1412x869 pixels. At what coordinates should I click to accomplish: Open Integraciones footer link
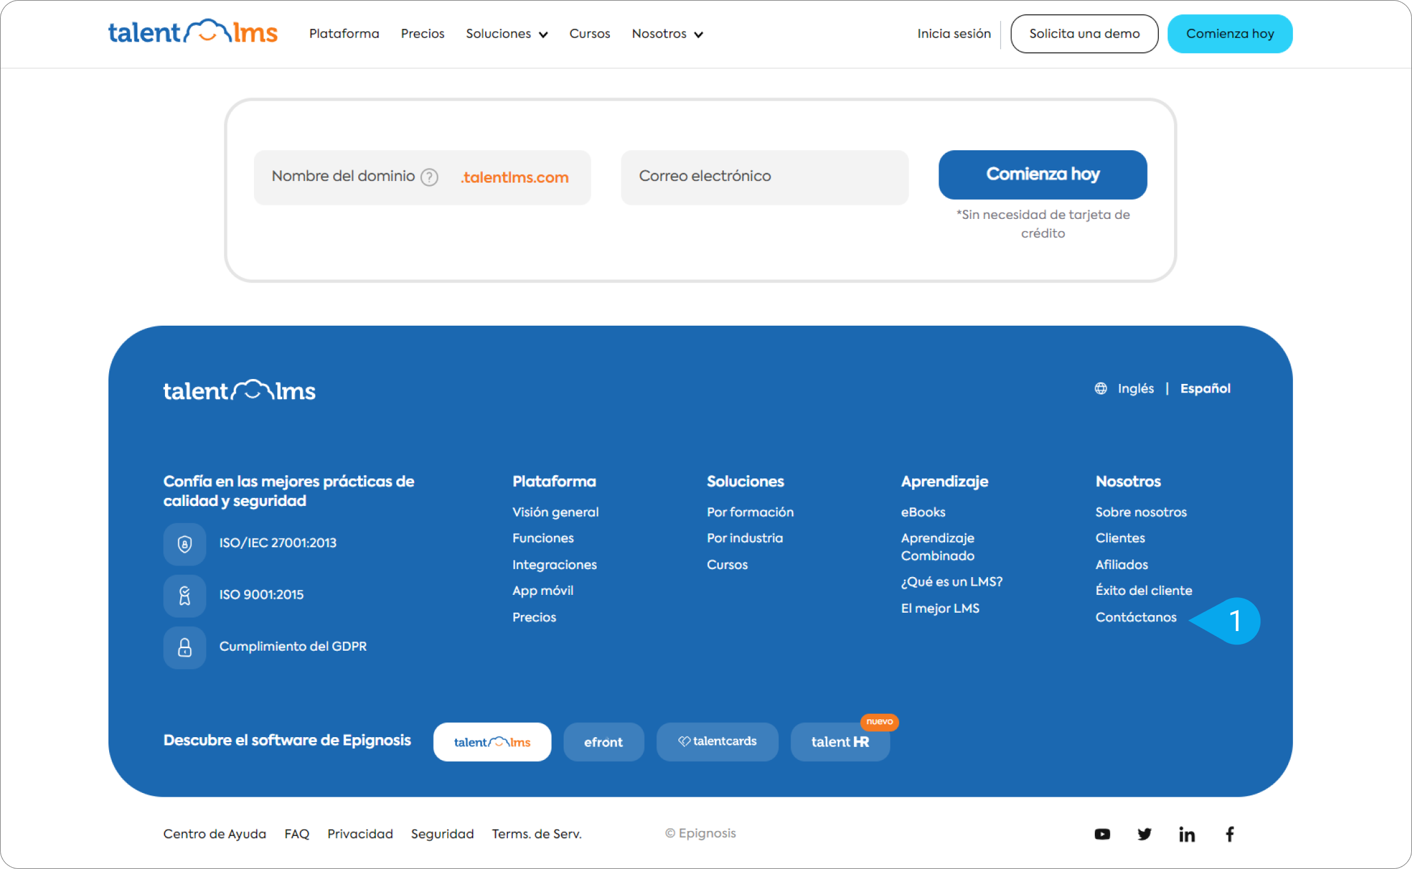point(554,565)
